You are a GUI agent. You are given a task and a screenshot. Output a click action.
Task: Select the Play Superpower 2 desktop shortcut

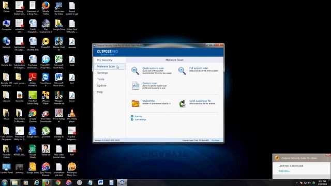[46, 26]
